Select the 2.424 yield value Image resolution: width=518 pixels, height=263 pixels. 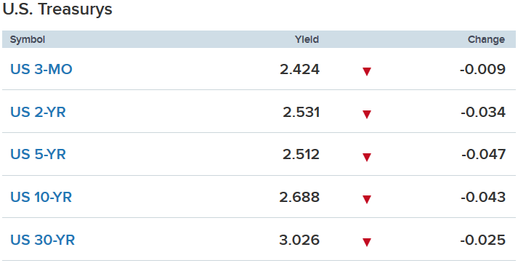299,70
